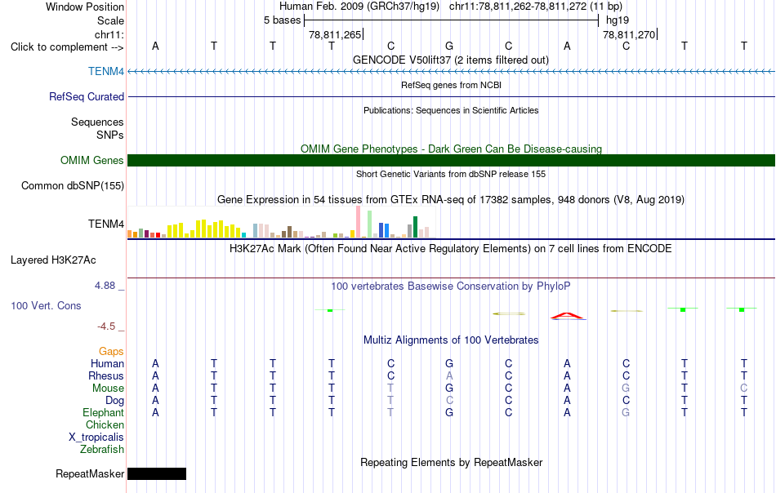
Task: Click the -4.5 PhyloP lower value
Action: pos(106,326)
